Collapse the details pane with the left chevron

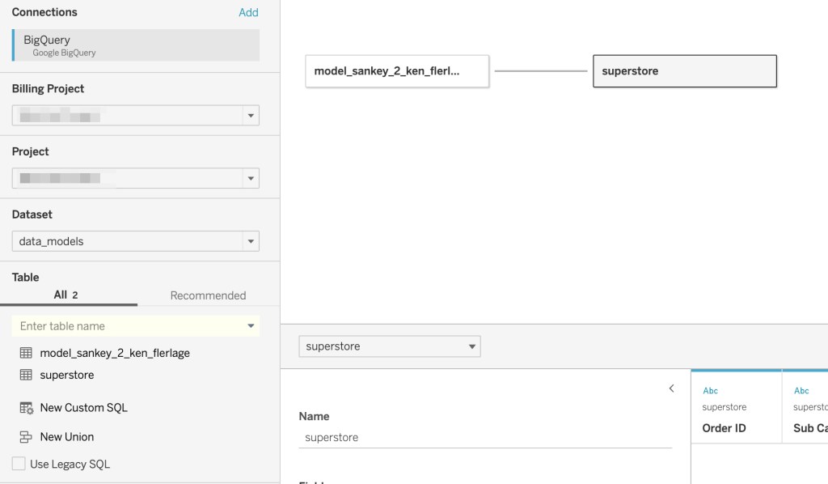pos(672,388)
